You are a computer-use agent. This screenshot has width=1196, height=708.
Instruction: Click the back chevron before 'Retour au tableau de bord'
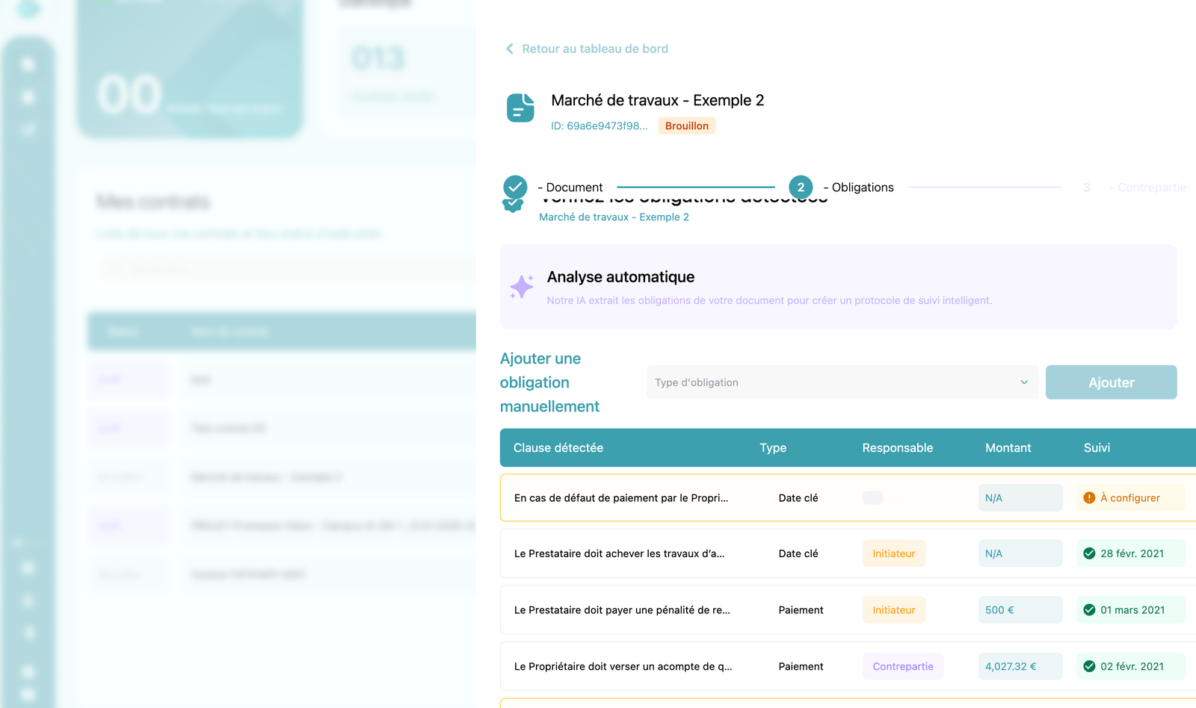509,48
